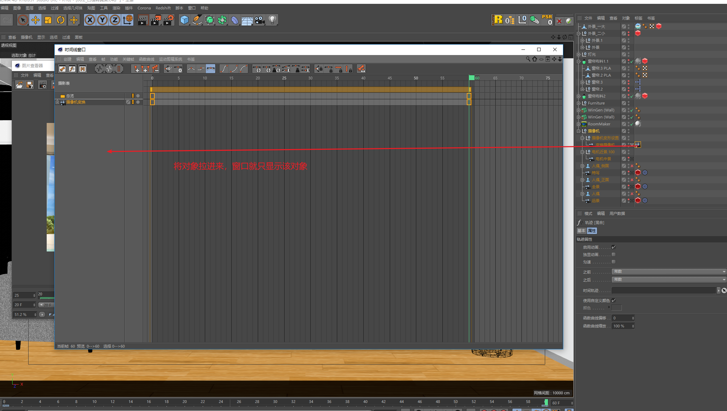
Task: Open 函数曲线 menu in timeline window
Action: (146, 59)
